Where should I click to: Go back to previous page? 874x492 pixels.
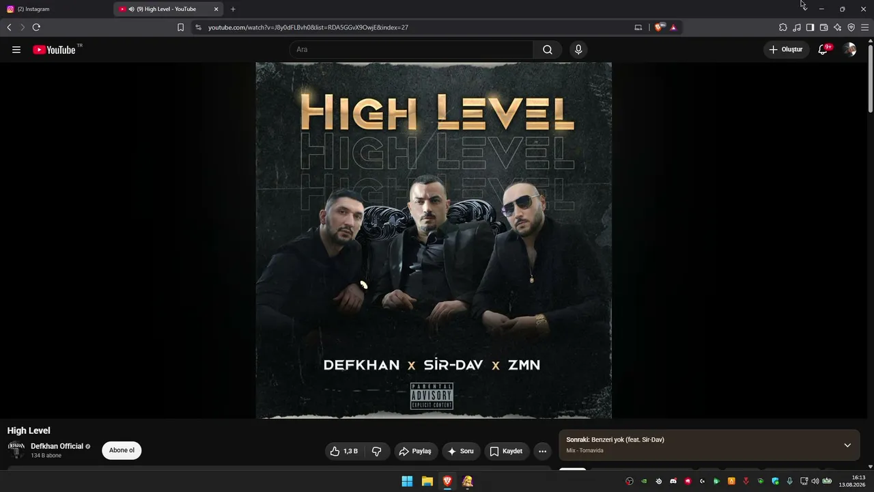[x=9, y=27]
